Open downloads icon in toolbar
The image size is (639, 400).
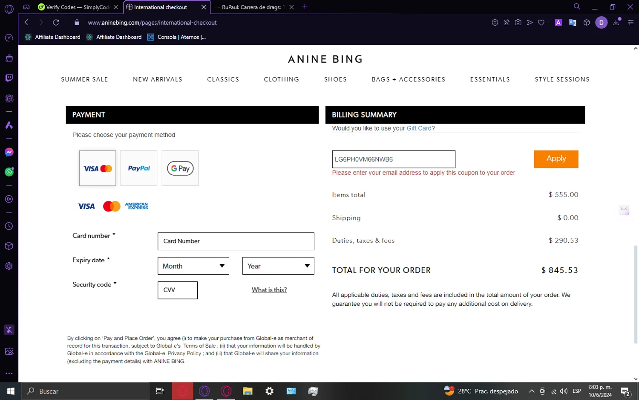coord(616,23)
